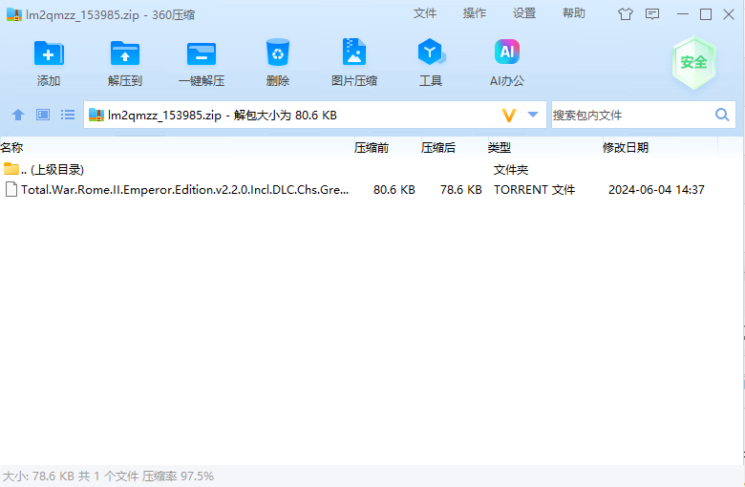This screenshot has height=487, width=745.
Task: Click the 添加 (Add) toolbar icon
Action: [x=49, y=53]
